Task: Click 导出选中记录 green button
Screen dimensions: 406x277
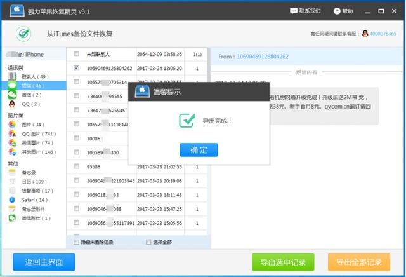Action: click(283, 262)
